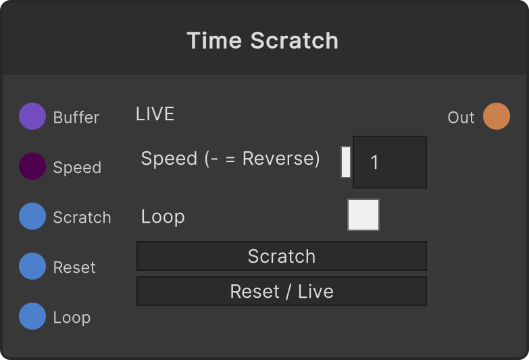Image resolution: width=529 pixels, height=360 pixels.
Task: Click the Speed (- = Reverse) parameter label
Action: point(230,159)
